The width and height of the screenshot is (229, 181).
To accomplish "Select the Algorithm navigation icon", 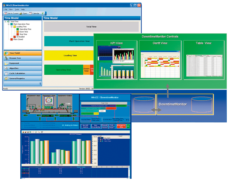I will (6, 68).
